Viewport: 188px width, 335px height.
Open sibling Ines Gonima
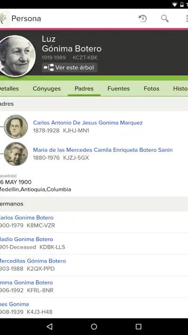(x=14, y=304)
